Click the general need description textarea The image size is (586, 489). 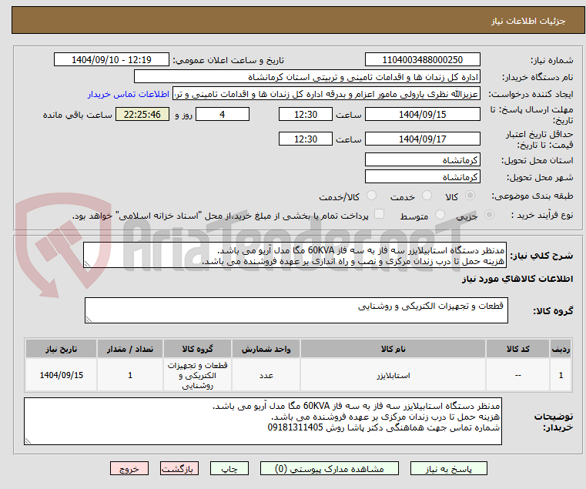pos(295,255)
